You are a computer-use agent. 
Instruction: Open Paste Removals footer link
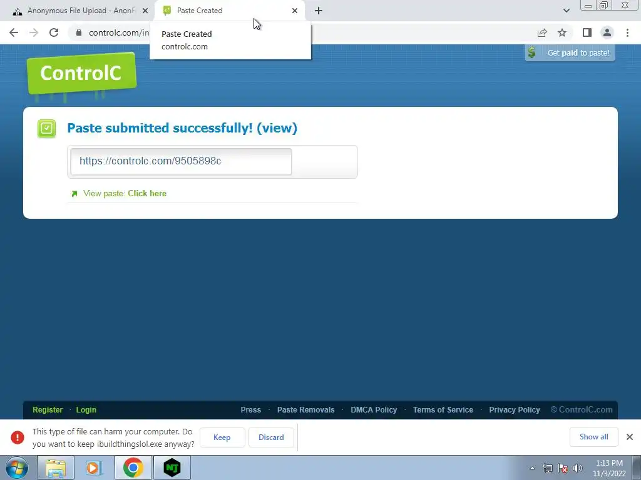coord(305,410)
